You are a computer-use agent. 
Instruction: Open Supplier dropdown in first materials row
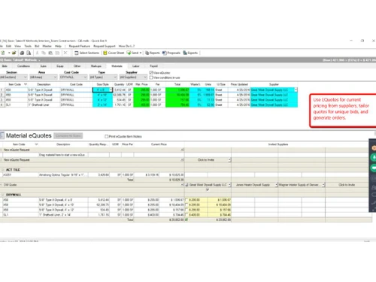tap(296, 89)
